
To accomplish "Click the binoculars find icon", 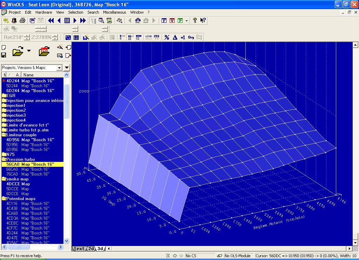I will (x=138, y=21).
